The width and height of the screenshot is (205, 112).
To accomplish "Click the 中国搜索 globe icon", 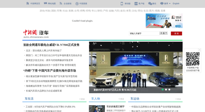I will point(77,3).
